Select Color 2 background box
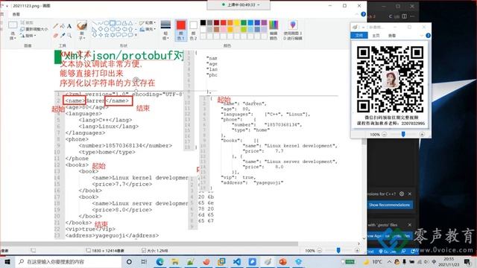 (194, 31)
